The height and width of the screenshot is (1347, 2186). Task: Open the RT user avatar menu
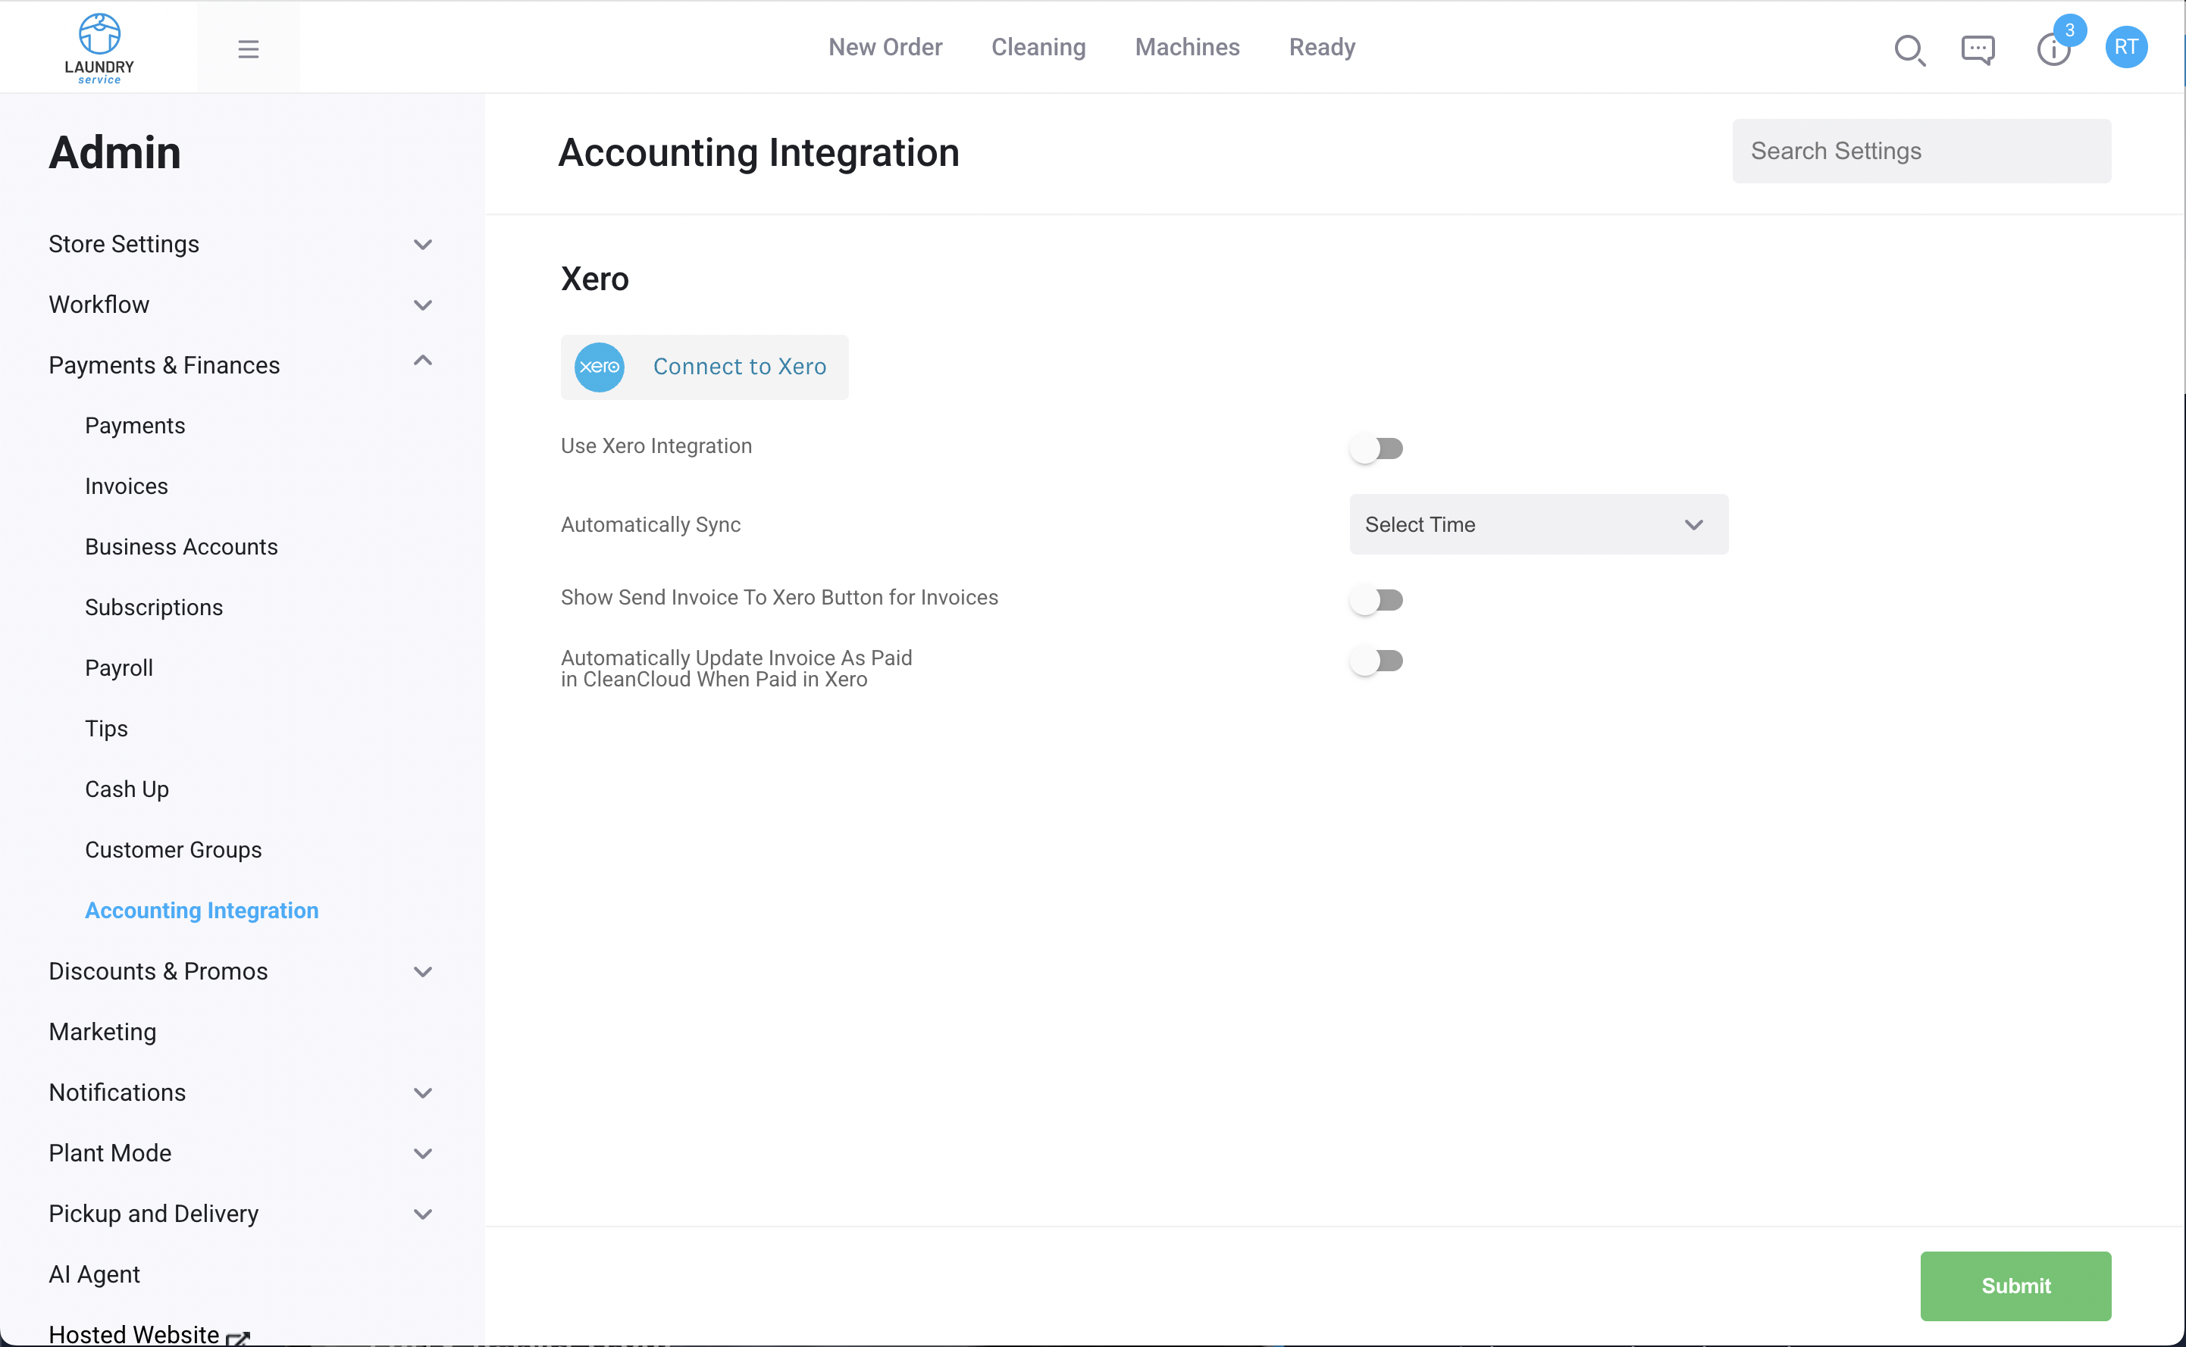pos(2127,47)
